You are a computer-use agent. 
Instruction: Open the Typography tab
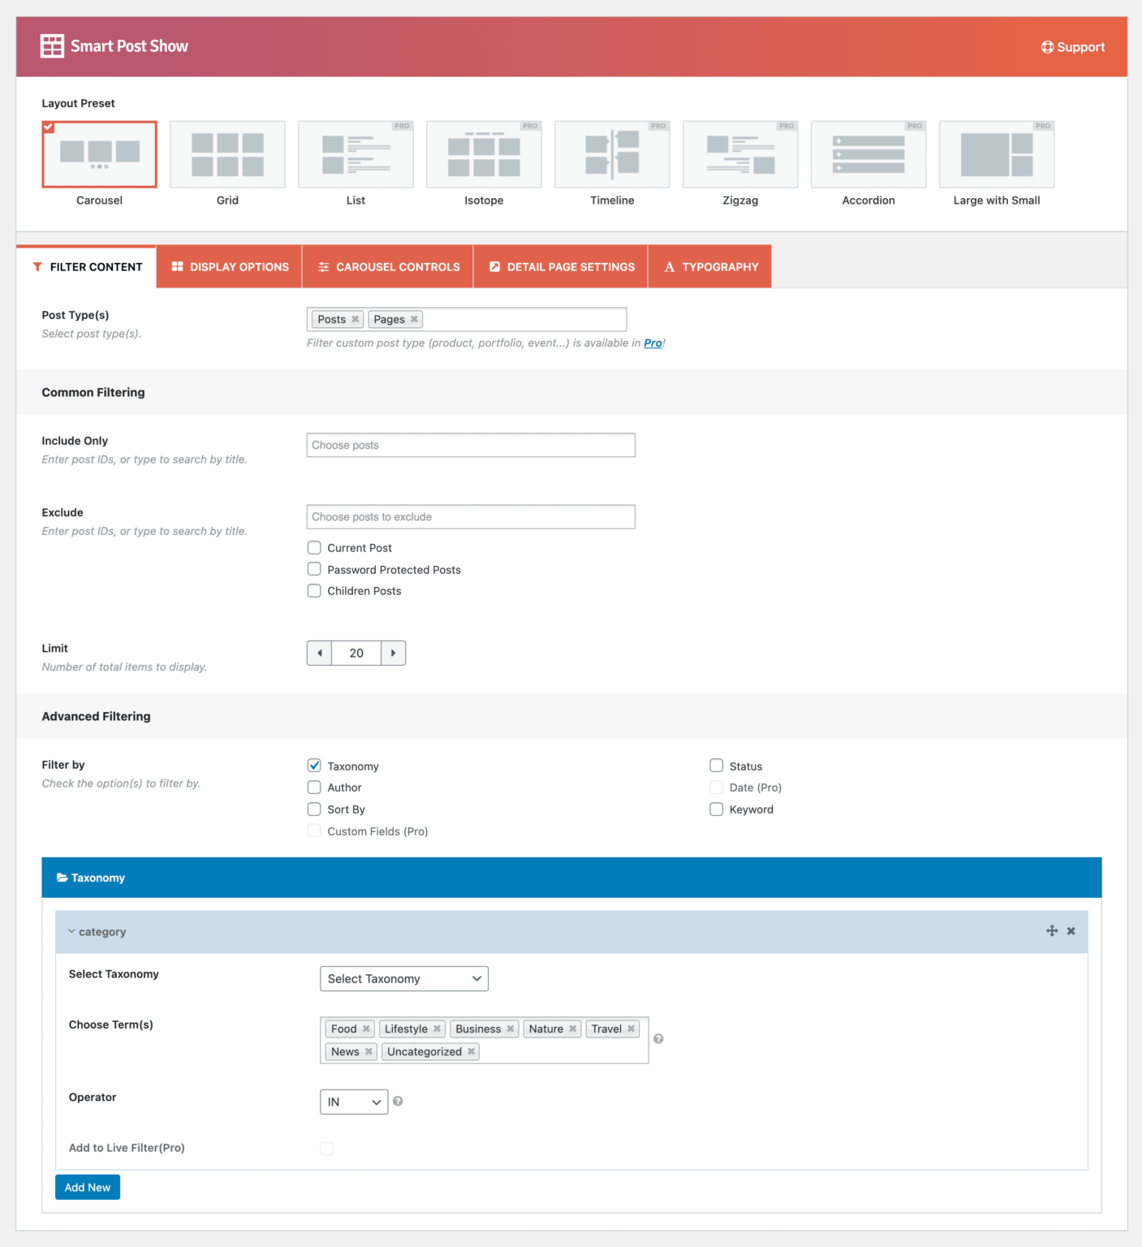tap(709, 266)
